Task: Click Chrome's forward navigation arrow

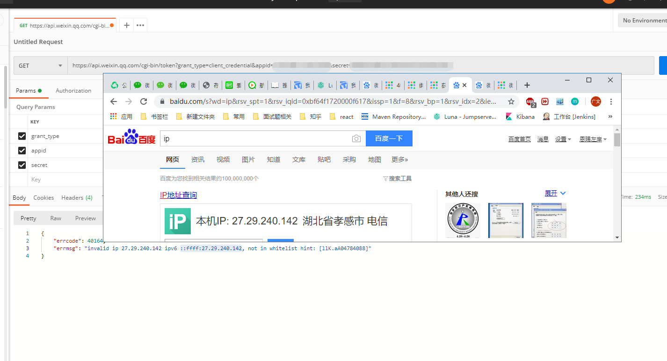Action: (x=129, y=101)
